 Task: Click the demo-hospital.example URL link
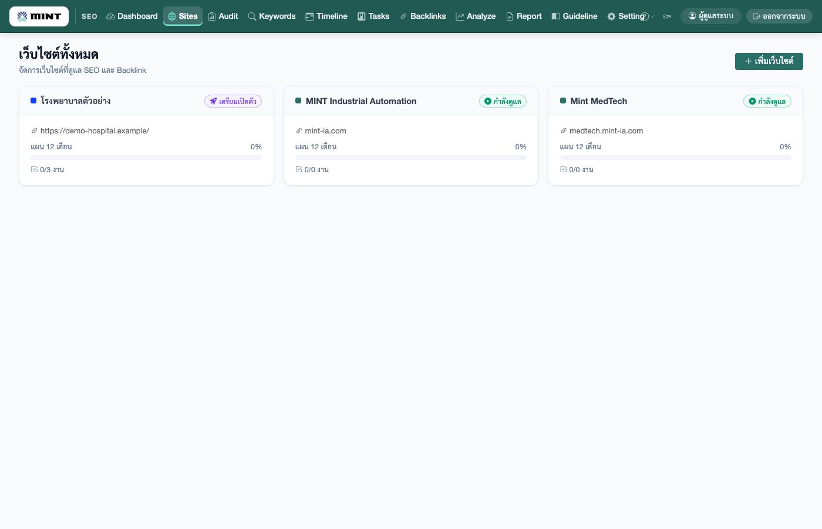pos(95,131)
